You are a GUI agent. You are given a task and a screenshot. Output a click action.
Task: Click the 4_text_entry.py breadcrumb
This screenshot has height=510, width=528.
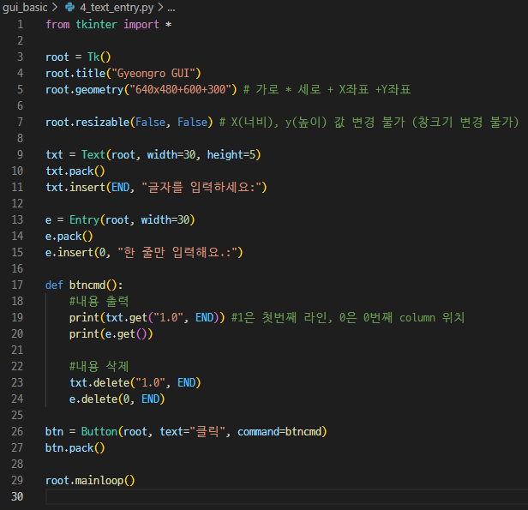(117, 8)
